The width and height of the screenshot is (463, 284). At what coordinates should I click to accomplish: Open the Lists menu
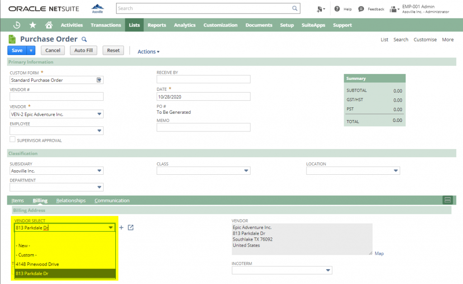134,25
